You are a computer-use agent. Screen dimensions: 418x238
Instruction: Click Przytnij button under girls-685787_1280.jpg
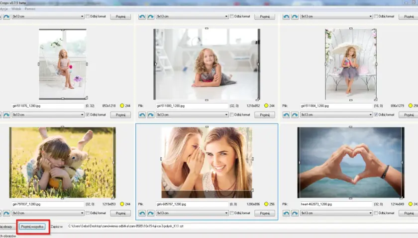click(x=265, y=213)
